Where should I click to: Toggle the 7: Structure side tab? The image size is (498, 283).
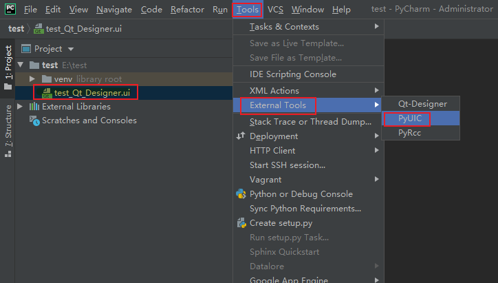8,125
